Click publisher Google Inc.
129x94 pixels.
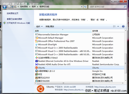point(98,71)
